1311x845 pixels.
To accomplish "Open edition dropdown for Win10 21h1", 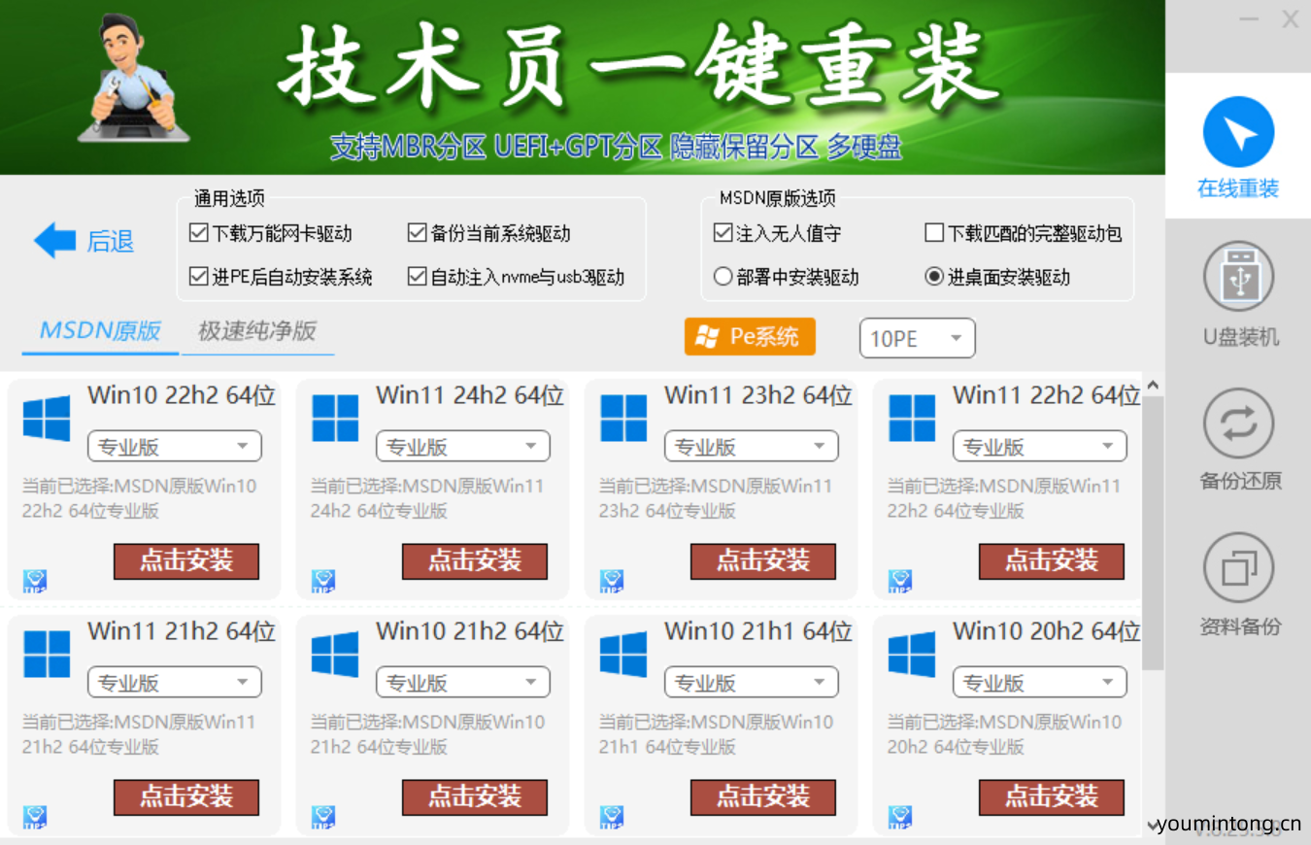I will [752, 683].
